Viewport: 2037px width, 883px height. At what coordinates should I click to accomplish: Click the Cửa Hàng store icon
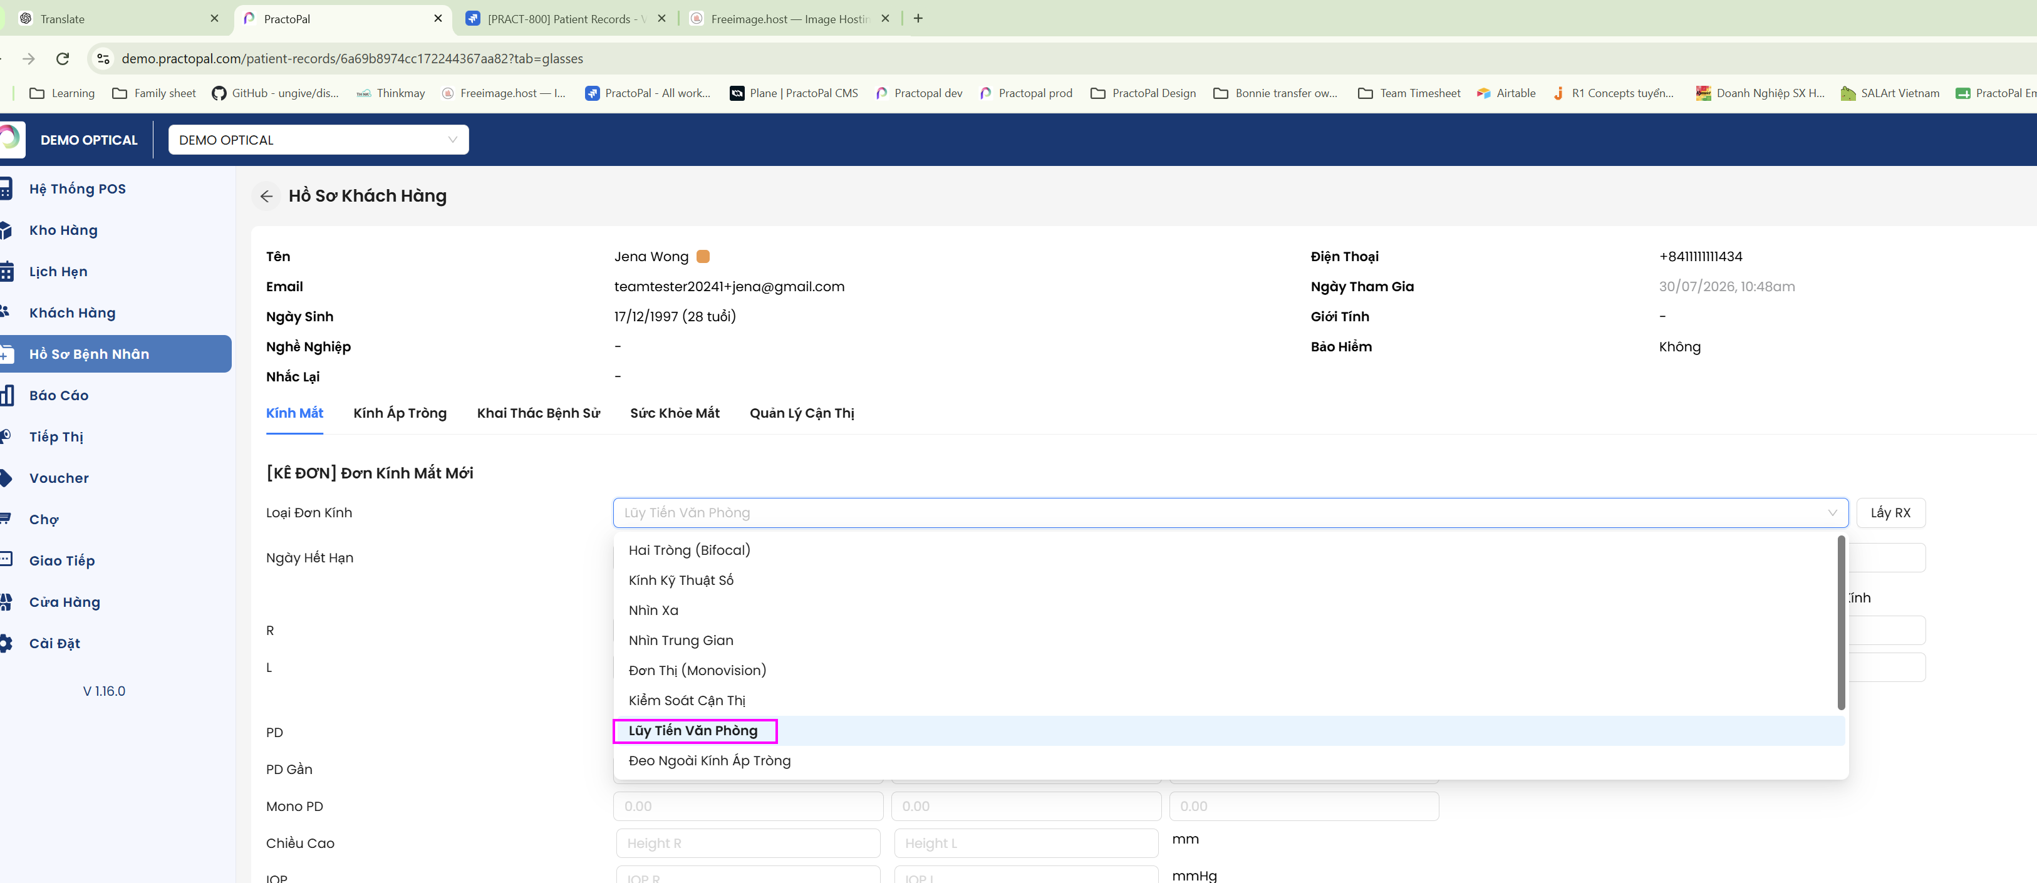click(6, 602)
